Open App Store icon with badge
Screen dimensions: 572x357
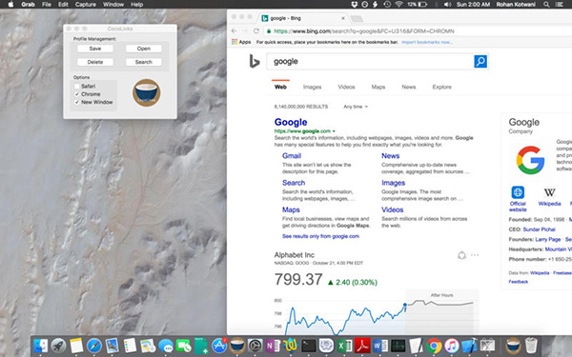pos(219,346)
